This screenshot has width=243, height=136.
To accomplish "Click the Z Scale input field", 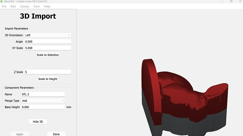I will pos(48,72).
